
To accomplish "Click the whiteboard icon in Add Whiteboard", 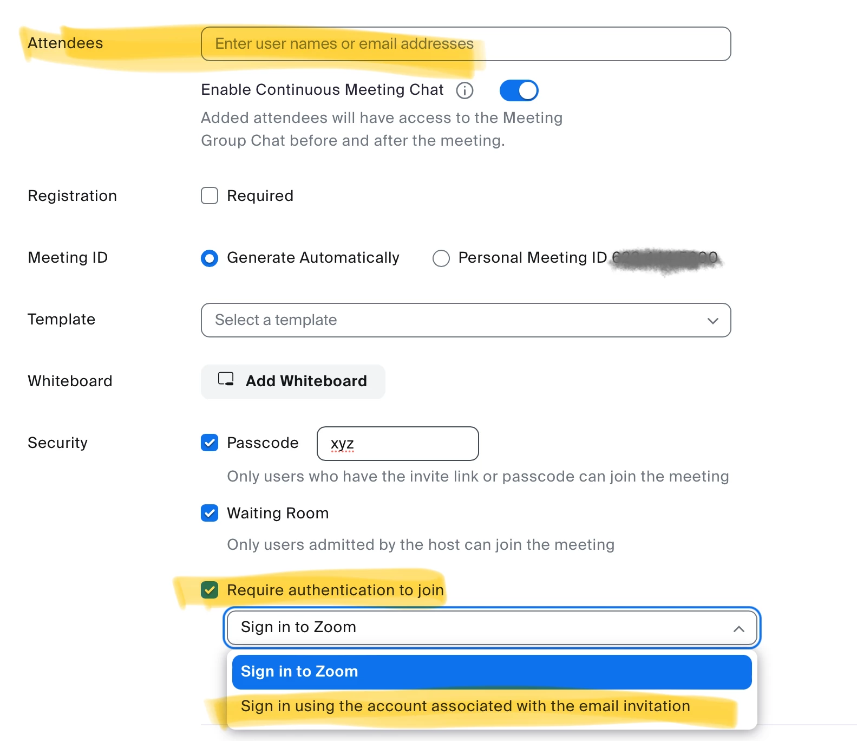I will (226, 379).
